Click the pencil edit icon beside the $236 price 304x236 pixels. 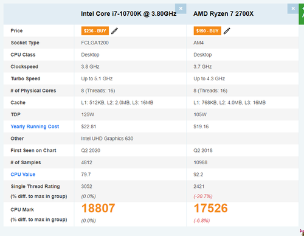114,31
